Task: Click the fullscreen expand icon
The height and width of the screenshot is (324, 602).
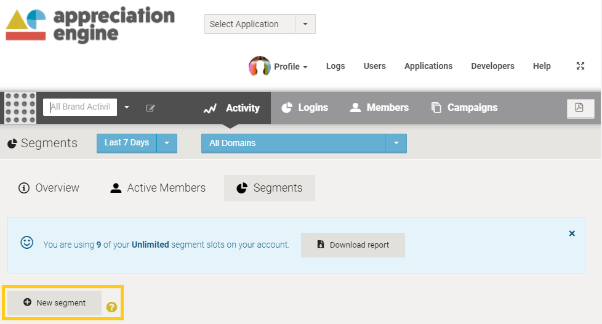Action: pyautogui.click(x=580, y=66)
